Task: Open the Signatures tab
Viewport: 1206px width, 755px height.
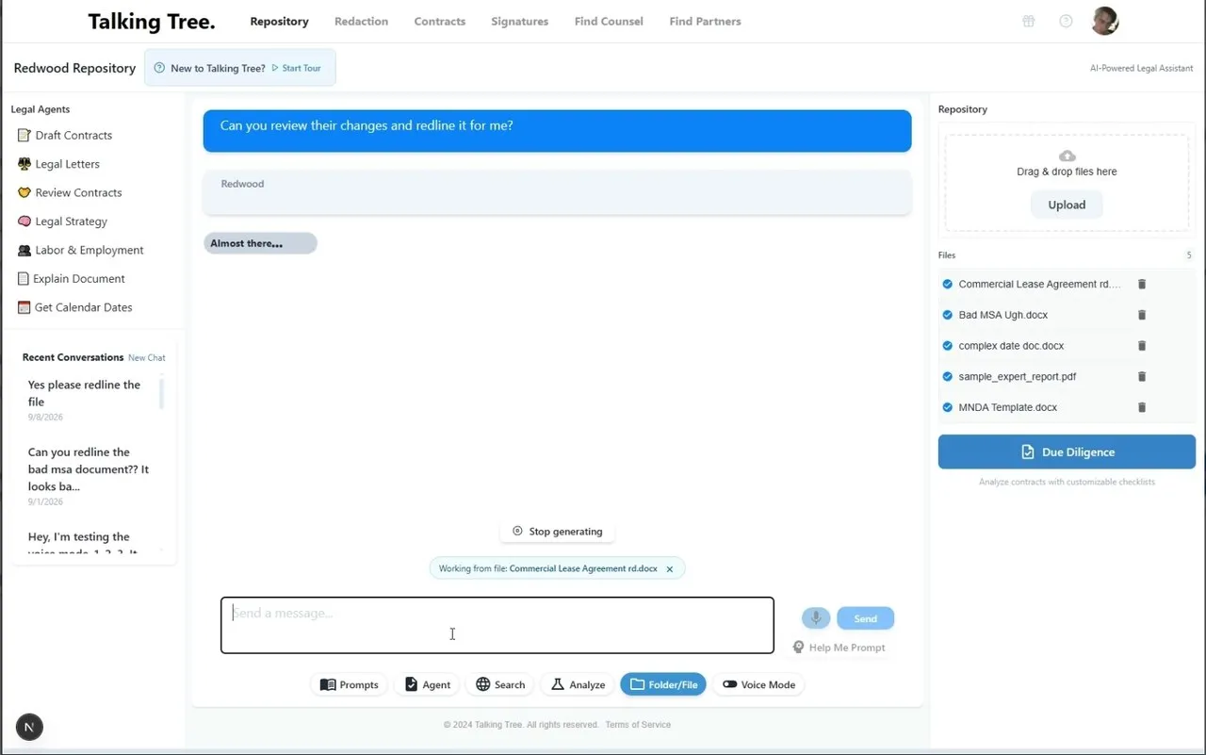Action: click(519, 22)
